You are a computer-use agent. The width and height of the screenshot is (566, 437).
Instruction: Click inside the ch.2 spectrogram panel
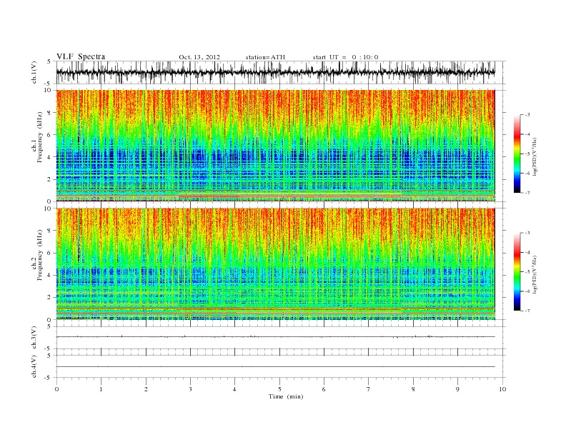276,264
